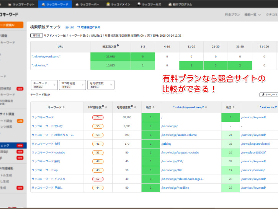Click help icon beside 推定流入数 header

pyautogui.click(x=118, y=46)
